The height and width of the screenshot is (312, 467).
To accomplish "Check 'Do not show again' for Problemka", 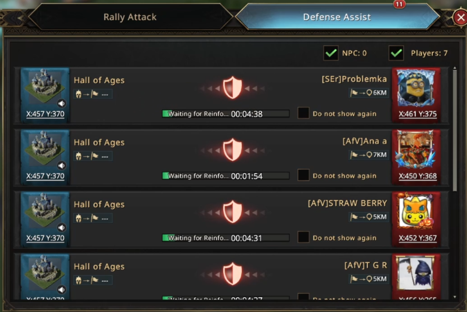I will [303, 113].
